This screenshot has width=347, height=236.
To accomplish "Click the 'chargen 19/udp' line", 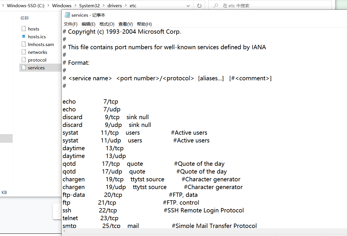I will coord(152,187).
